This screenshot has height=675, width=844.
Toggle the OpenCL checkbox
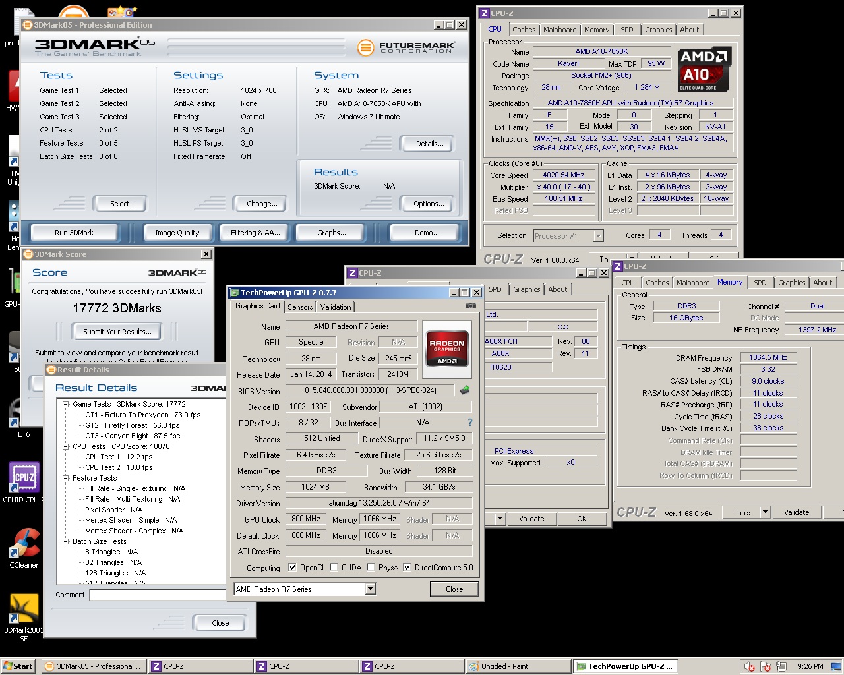tap(292, 567)
